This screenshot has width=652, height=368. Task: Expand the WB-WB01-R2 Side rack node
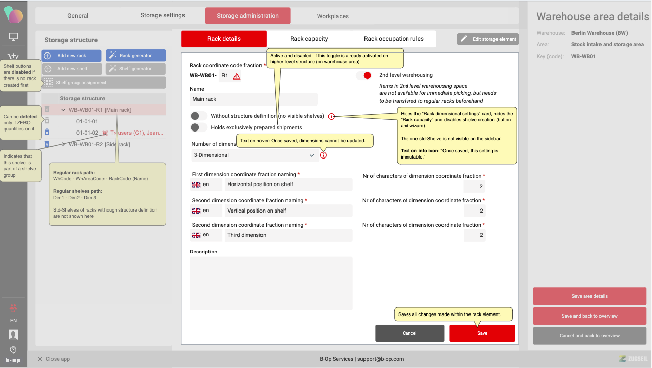63,144
